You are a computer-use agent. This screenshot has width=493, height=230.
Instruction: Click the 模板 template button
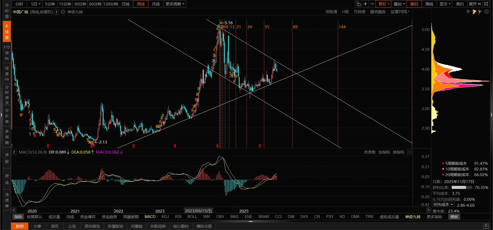(x=454, y=217)
